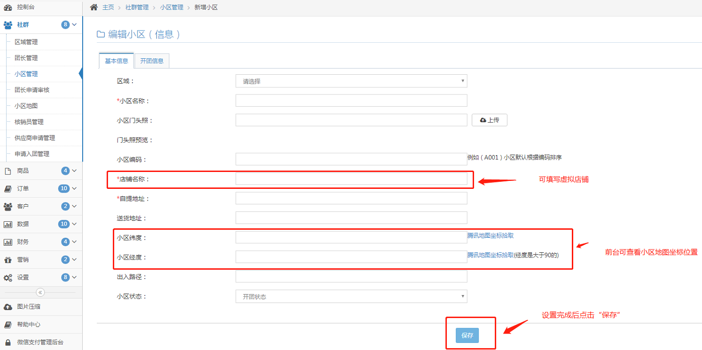
Task: Focus the 小区名称 input field
Action: [351, 101]
